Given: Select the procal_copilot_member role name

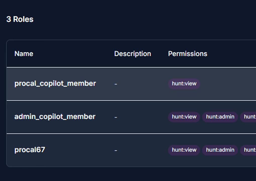Looking at the screenshot, I should point(55,83).
